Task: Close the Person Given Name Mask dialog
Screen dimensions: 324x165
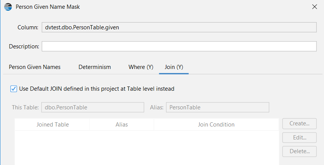Action: 314,7
